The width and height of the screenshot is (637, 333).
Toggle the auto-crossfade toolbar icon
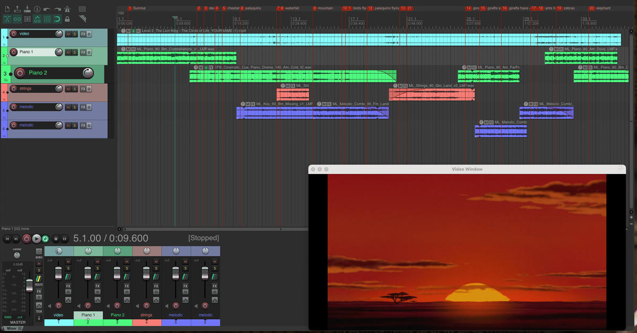click(x=7, y=19)
